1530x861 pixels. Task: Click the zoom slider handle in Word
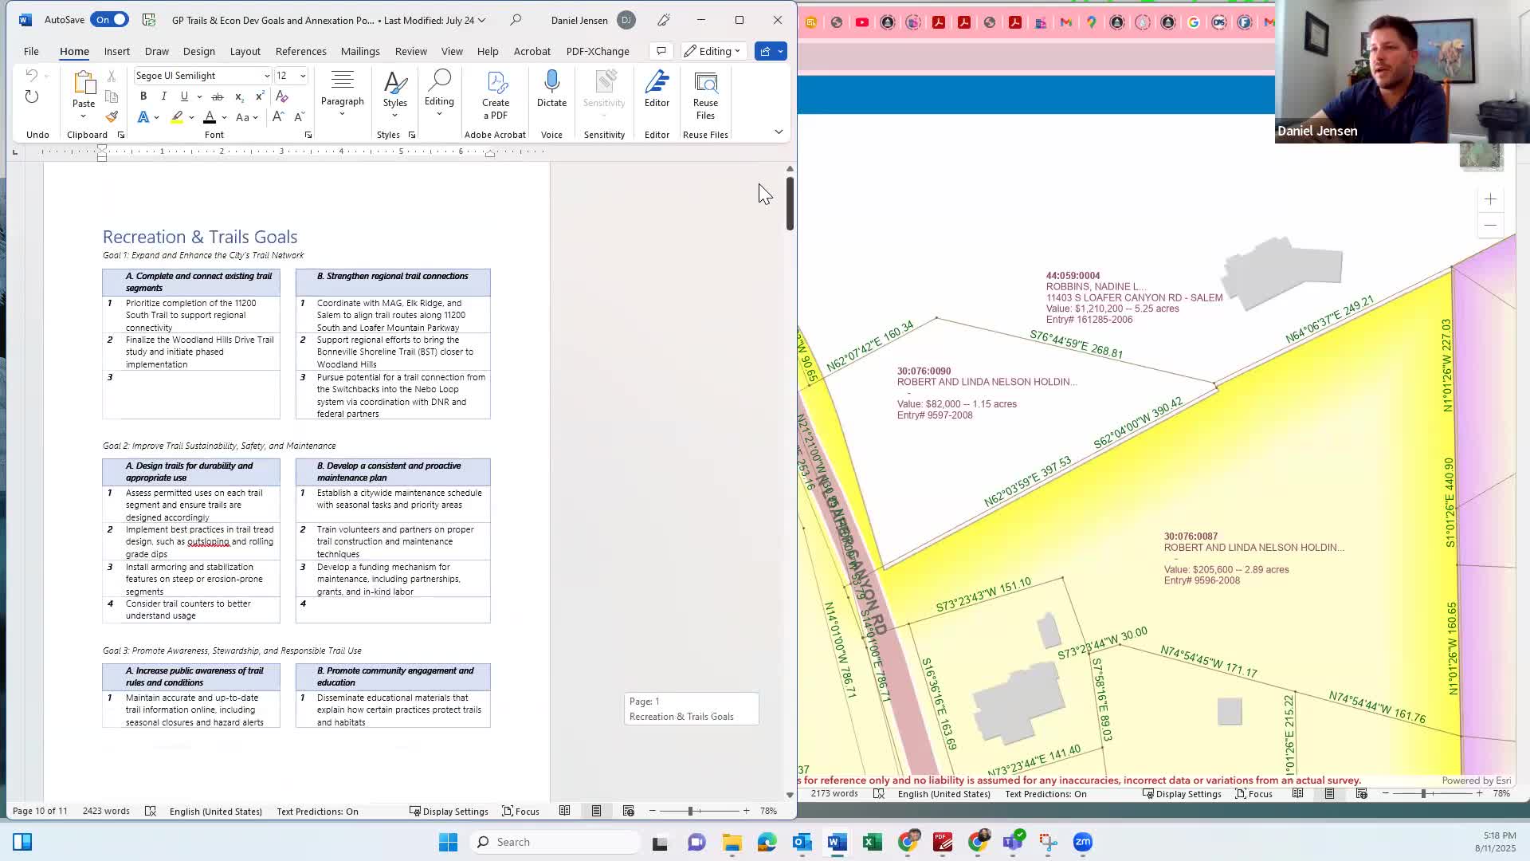690,812
